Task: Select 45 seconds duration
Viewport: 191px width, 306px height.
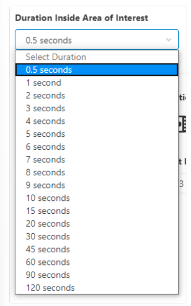Action: point(97,249)
